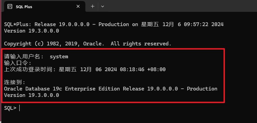Click the SQL> prompt text
Viewport: 257px width, 123px height.
(x=10, y=108)
